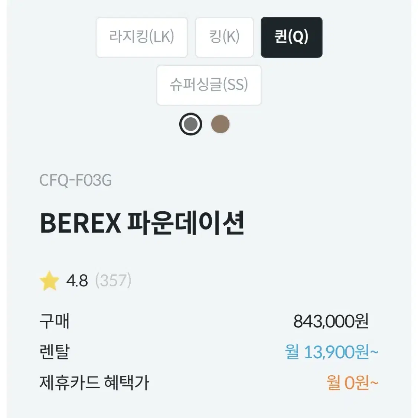The height and width of the screenshot is (418, 418).
Task: Select the 라지킹(LK) size option
Action: pyautogui.click(x=141, y=37)
